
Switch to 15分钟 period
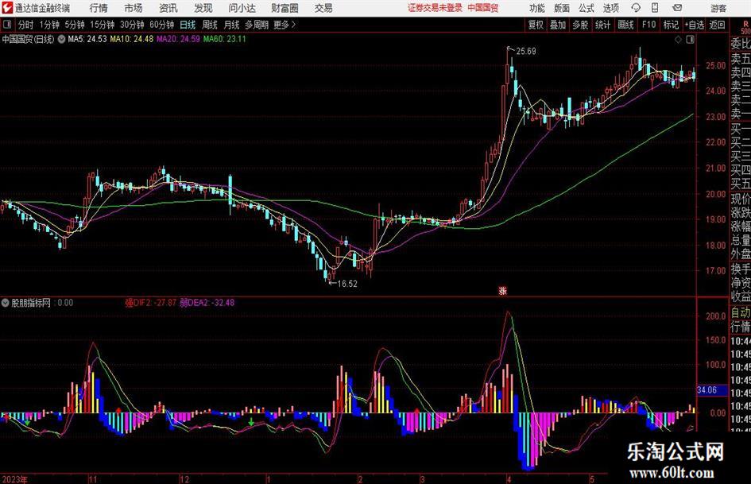pyautogui.click(x=103, y=25)
